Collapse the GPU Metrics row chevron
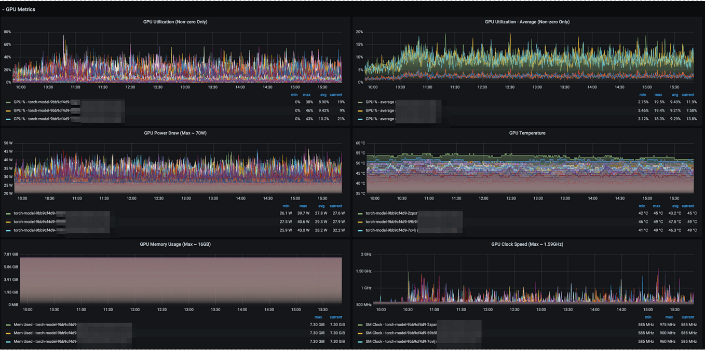This screenshot has height=350, width=705. pos(3,9)
